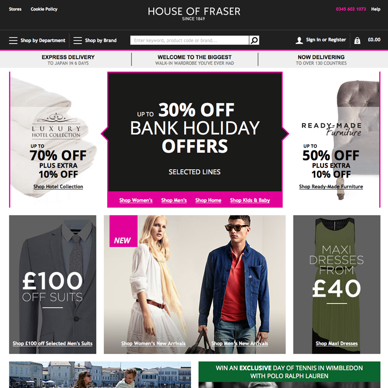Click Sign in or Register
Viewport: 388px width, 388px height.
click(x=326, y=40)
